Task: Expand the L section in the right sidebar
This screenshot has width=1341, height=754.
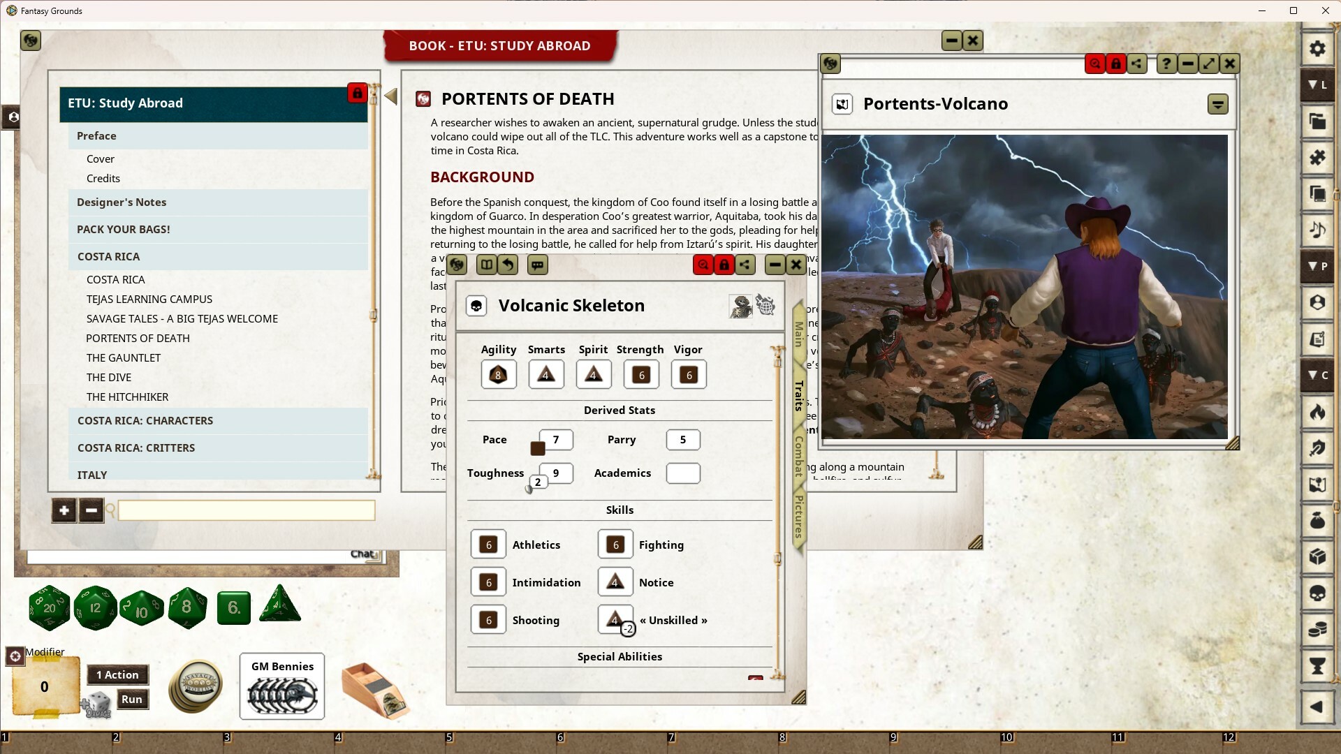Action: point(1319,84)
